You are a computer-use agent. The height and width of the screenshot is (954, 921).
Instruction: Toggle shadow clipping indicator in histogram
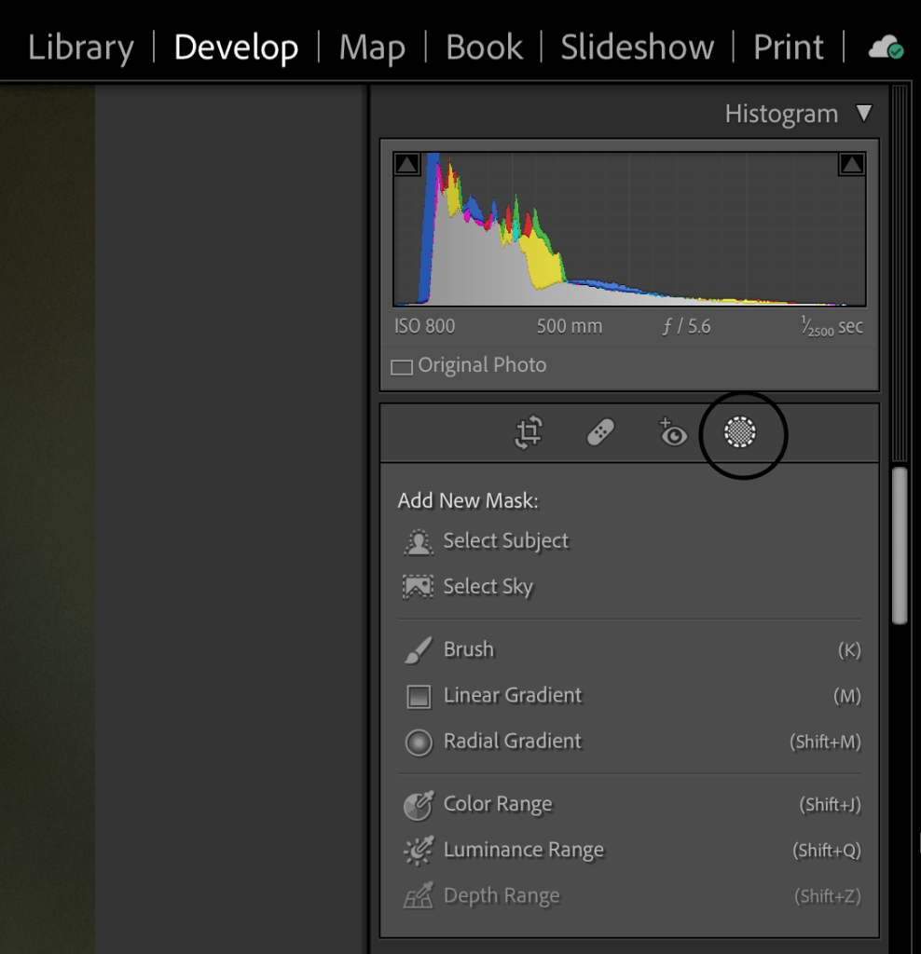click(x=406, y=165)
